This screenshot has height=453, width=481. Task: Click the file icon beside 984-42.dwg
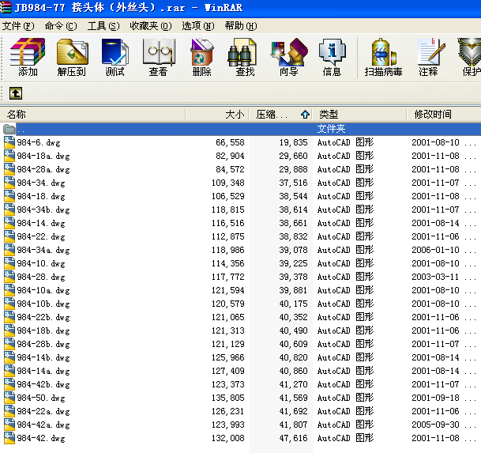pos(9,438)
